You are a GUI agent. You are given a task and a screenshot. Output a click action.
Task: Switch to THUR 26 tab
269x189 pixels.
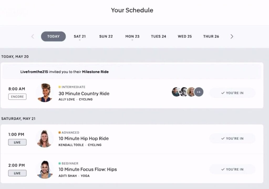pyautogui.click(x=211, y=36)
